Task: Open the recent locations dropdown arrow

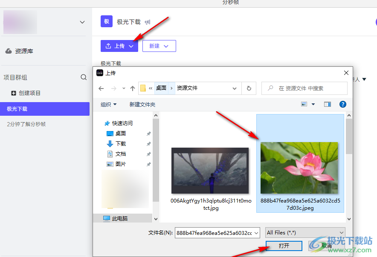Action: pyautogui.click(x=124, y=89)
